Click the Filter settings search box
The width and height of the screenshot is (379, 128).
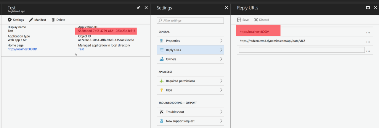pos(190,21)
